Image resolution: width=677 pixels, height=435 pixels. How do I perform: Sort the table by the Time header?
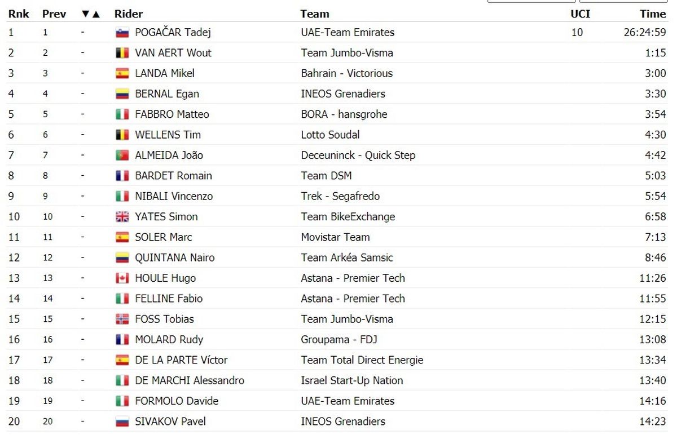point(653,14)
